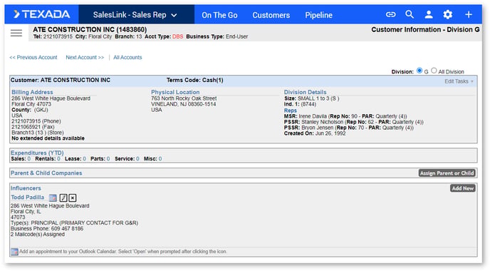
Task: Click Physical Location heading
Action: pos(175,92)
